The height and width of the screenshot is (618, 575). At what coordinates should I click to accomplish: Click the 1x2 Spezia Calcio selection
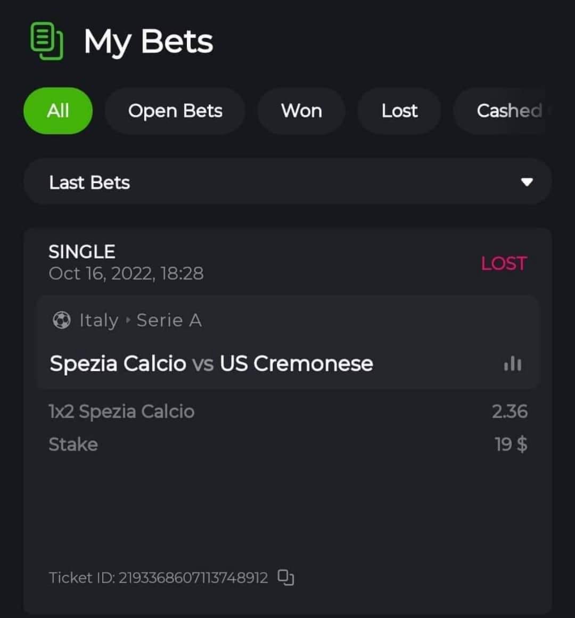121,411
